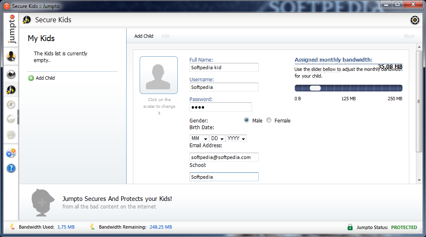Click the green plus icon beside Add Child
This screenshot has width=426, height=237.
[x=31, y=78]
